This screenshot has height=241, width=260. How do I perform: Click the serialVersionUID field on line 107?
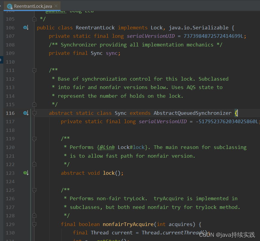tap(151, 36)
